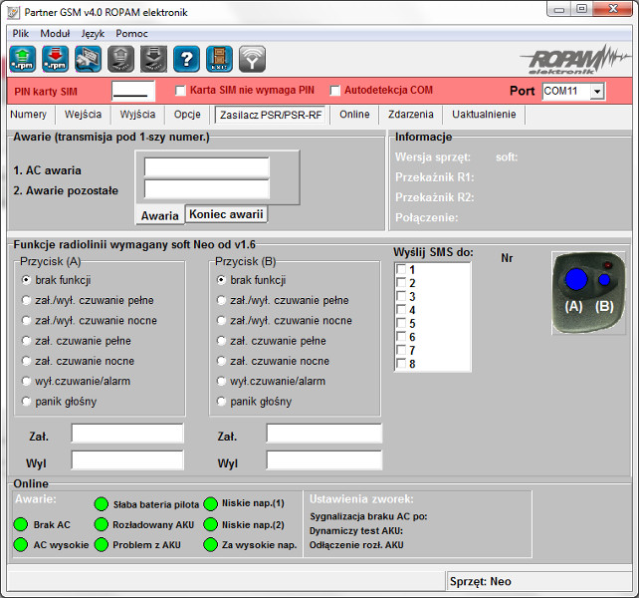Click the red-arrow .rpm file icon

[x=56, y=59]
